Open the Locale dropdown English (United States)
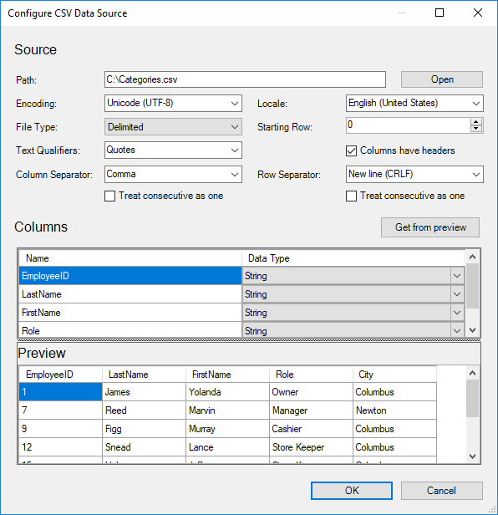Screen dimensions: 498x515 414,103
